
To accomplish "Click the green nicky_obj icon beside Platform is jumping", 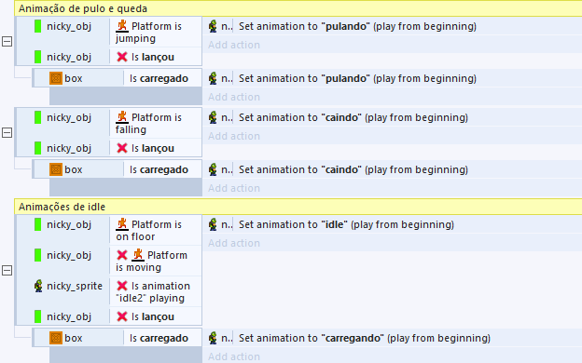I will (x=37, y=26).
